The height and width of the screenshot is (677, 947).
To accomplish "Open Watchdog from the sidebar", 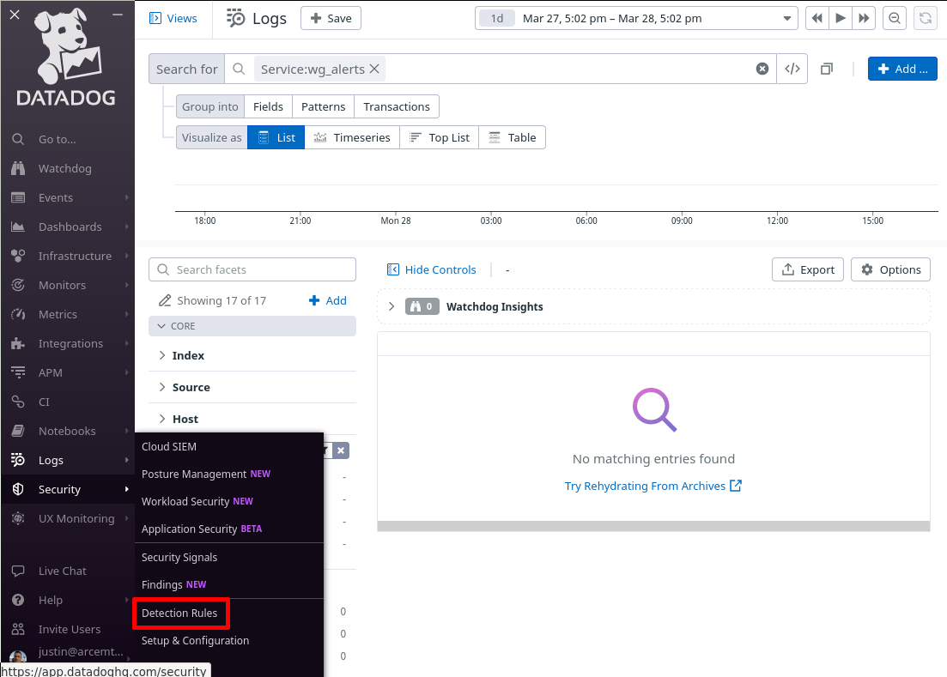I will click(64, 168).
